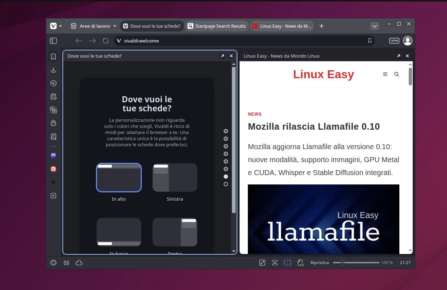Image resolution: width=447 pixels, height=290 pixels.
Task: Click the VPN button in the address bar
Action: click(x=394, y=41)
